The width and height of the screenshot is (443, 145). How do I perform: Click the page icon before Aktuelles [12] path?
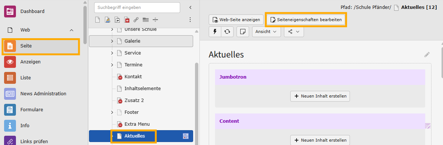396,8
